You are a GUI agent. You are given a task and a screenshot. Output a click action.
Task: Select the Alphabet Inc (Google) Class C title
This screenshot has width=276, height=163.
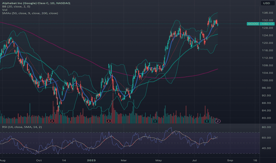point(36,3)
